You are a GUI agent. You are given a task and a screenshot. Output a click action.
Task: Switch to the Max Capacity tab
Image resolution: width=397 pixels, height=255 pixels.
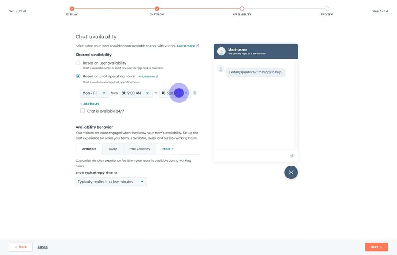pyautogui.click(x=139, y=149)
